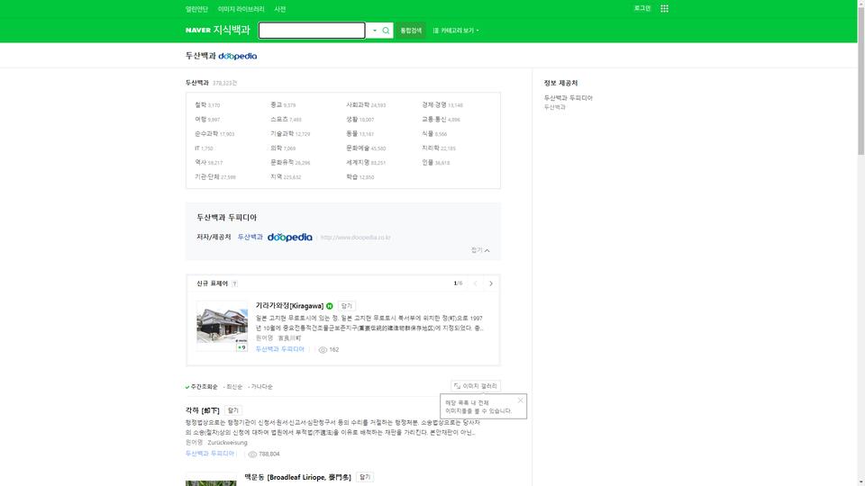This screenshot has width=865, height=486.
Task: Click 담기 button for Kiragawa entry
Action: [x=346, y=306]
